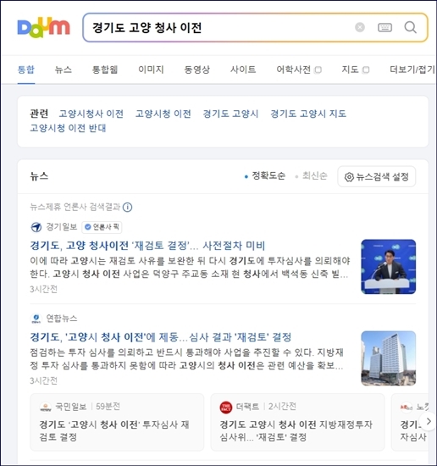
Task: Click the 국민일보 publisher logo
Action: 46,407
